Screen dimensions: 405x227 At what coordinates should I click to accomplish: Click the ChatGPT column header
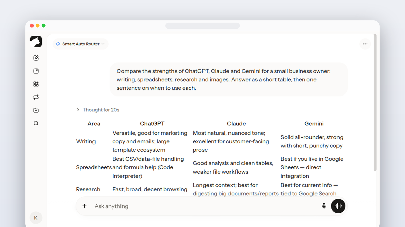152,124
